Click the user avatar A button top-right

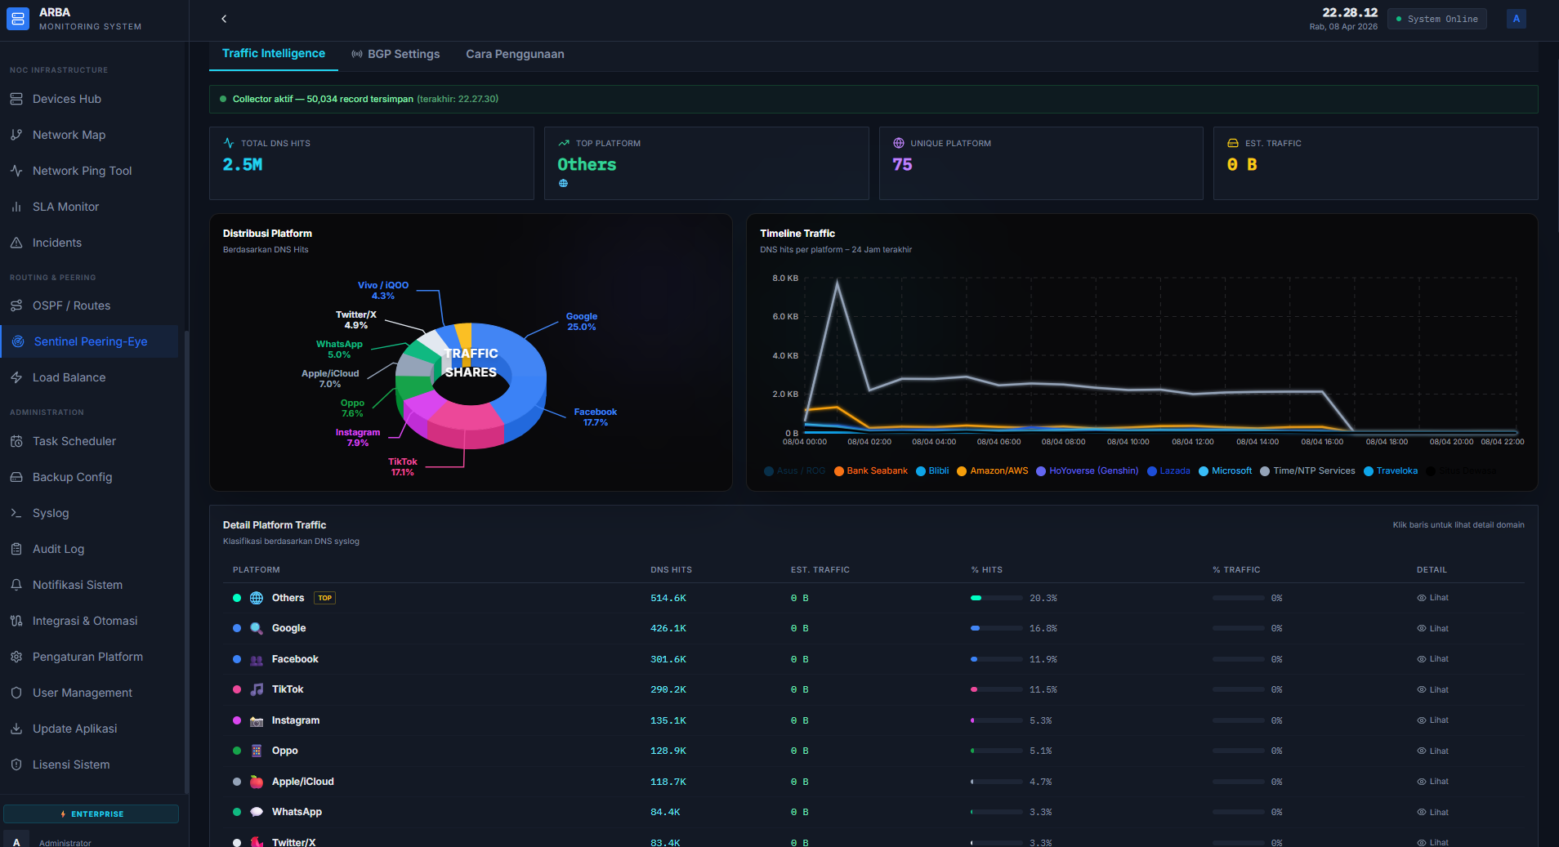[1517, 19]
